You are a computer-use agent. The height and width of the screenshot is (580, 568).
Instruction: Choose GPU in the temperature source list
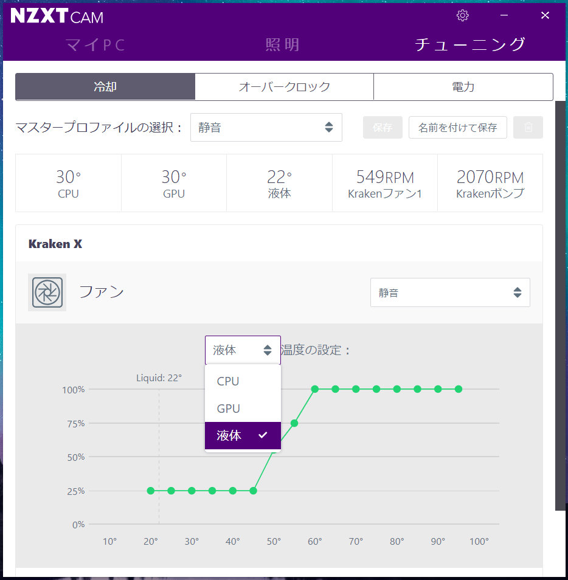point(243,409)
